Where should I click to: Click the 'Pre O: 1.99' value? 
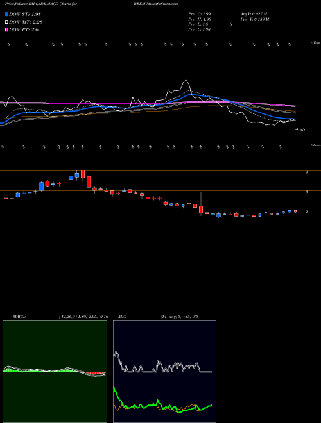[x=200, y=14]
